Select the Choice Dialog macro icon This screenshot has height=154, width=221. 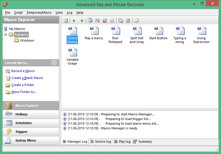coord(73,31)
